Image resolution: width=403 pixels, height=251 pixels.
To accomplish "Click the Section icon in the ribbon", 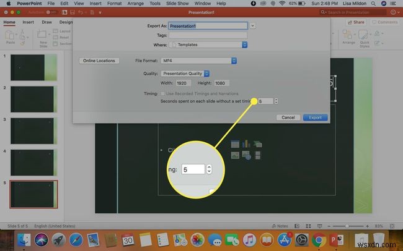I will point(55,44).
